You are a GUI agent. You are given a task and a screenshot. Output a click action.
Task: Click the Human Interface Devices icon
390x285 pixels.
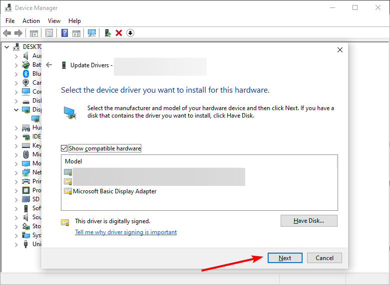pos(26,128)
